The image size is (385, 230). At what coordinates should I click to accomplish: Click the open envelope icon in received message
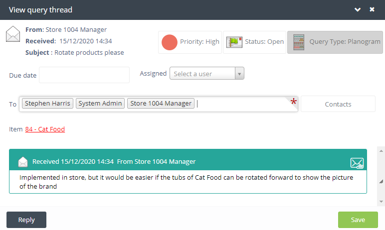tap(23, 162)
